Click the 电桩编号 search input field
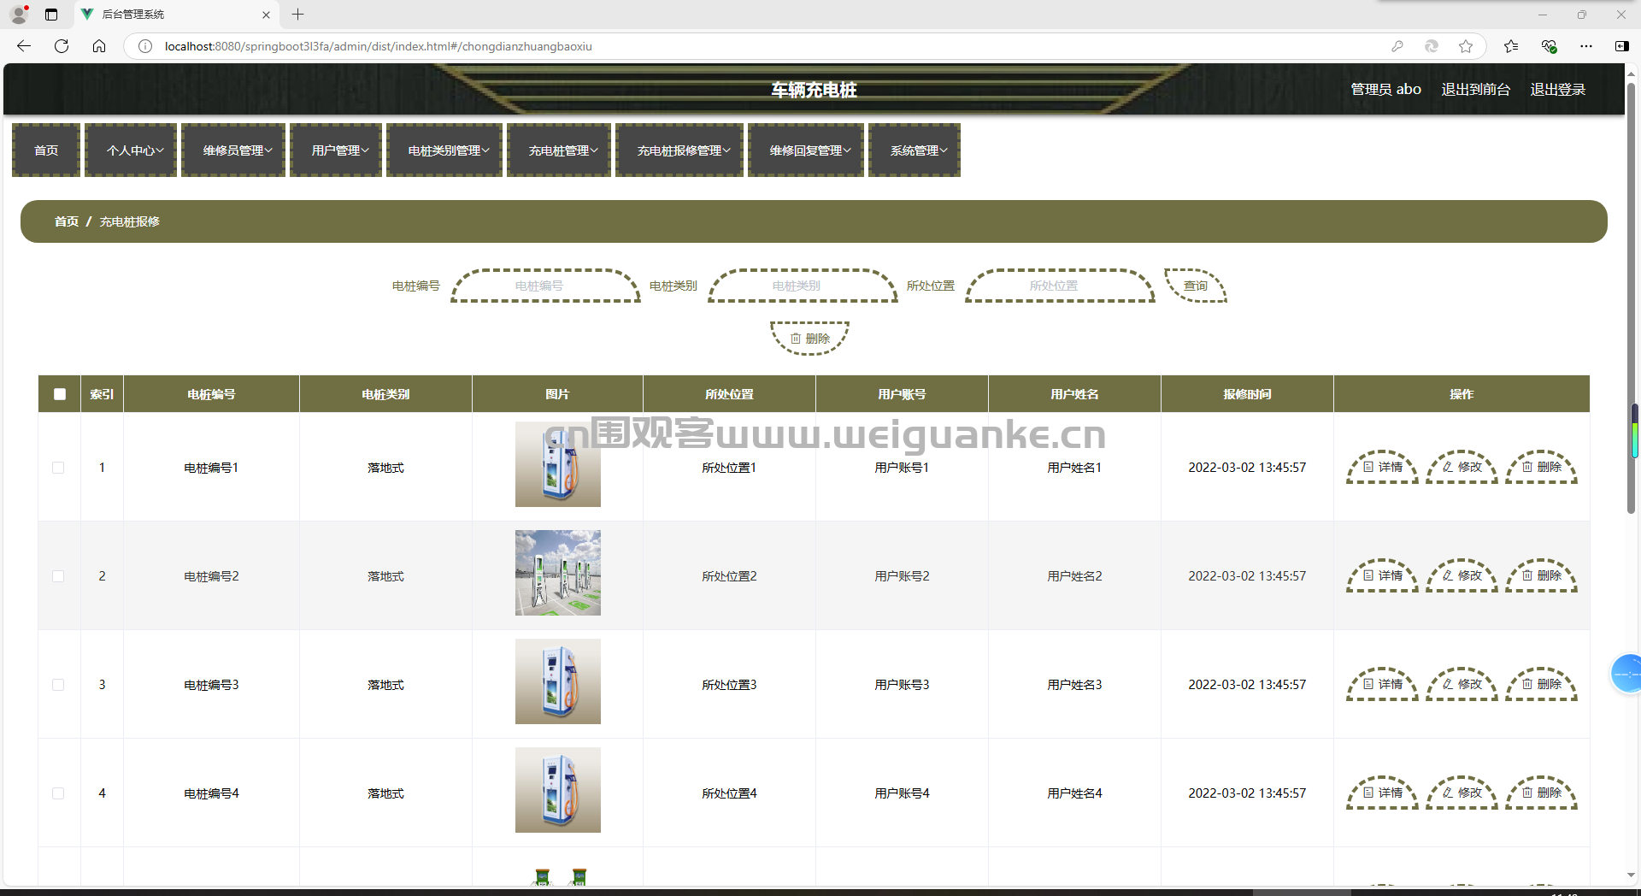Viewport: 1641px width, 896px height. click(x=545, y=286)
